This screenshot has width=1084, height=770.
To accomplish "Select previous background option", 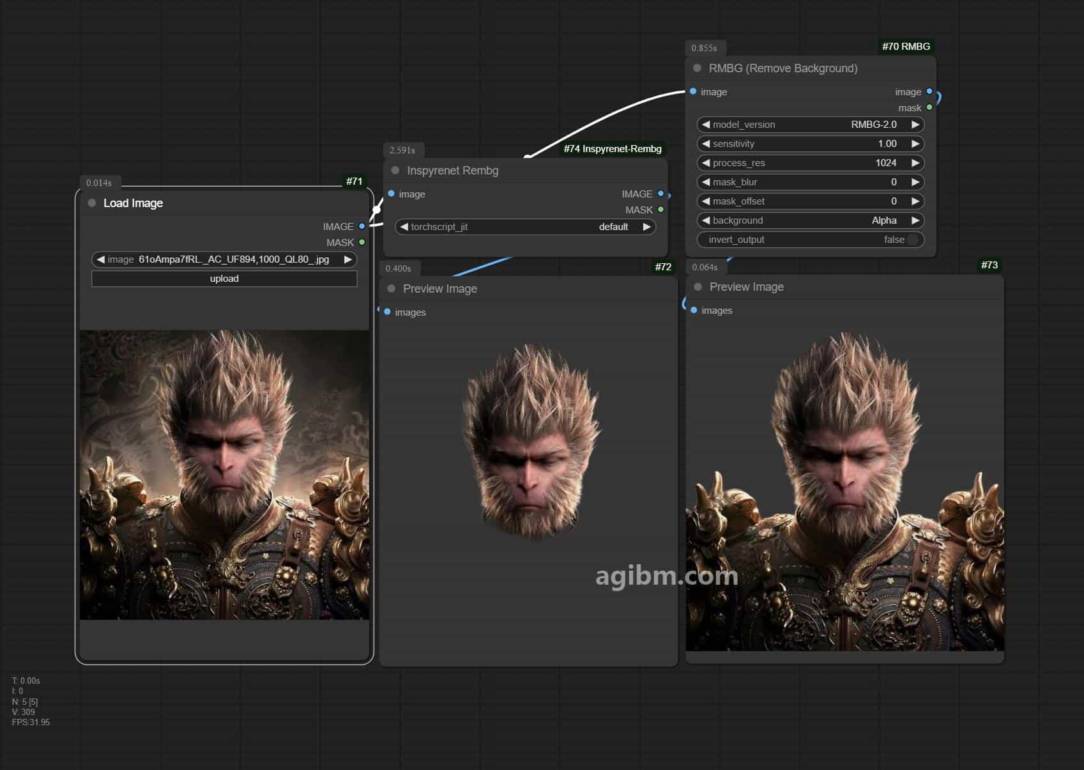I will [x=706, y=220].
